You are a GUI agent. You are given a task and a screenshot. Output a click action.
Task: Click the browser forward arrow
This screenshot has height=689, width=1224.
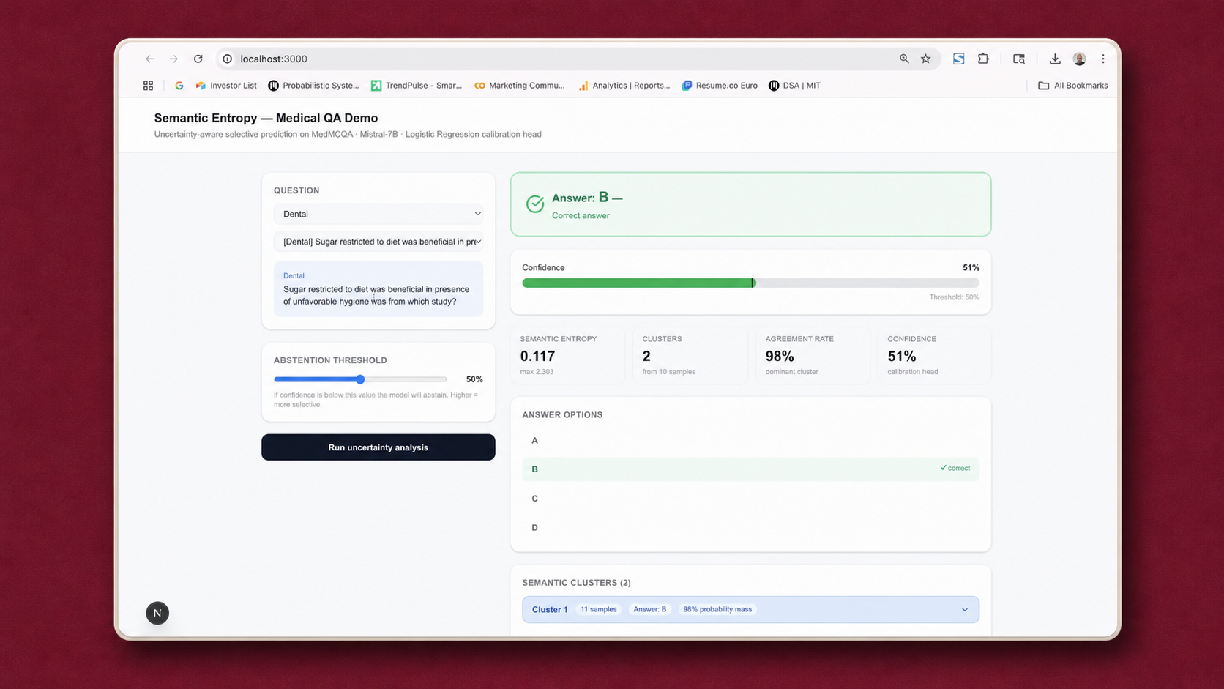(173, 59)
